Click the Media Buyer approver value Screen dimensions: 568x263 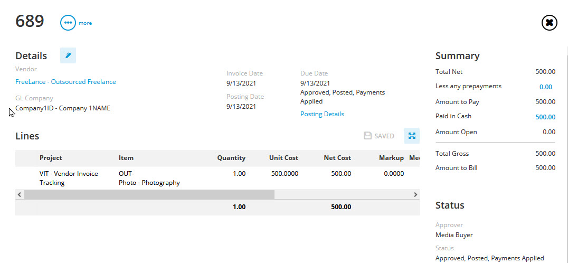tap(454, 235)
